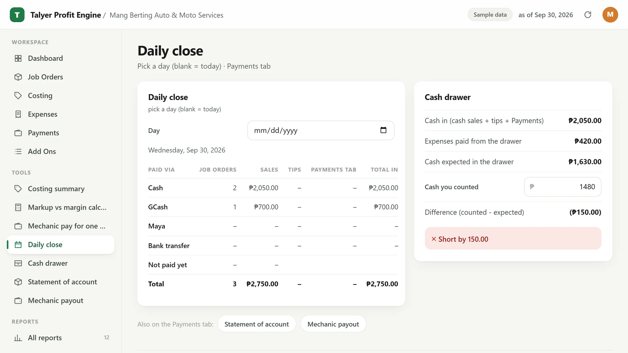Open the M user avatar menu
This screenshot has height=353, width=628.
[610, 15]
